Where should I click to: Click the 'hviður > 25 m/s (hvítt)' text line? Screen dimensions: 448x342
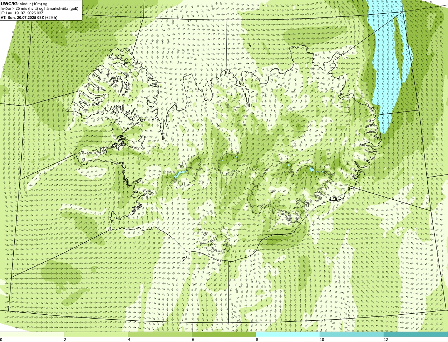coord(39,8)
